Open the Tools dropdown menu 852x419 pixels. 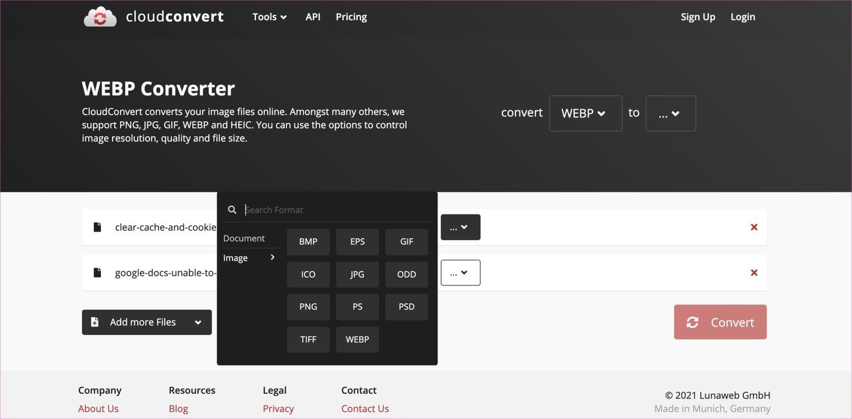coord(269,17)
